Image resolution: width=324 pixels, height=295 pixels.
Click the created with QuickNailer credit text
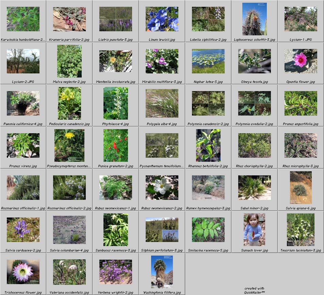pos(254,291)
